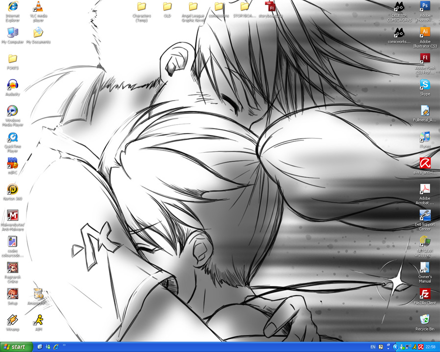Viewport: 440px width, 352px height.
Task: Open the Recycle Bin
Action: 425,323
